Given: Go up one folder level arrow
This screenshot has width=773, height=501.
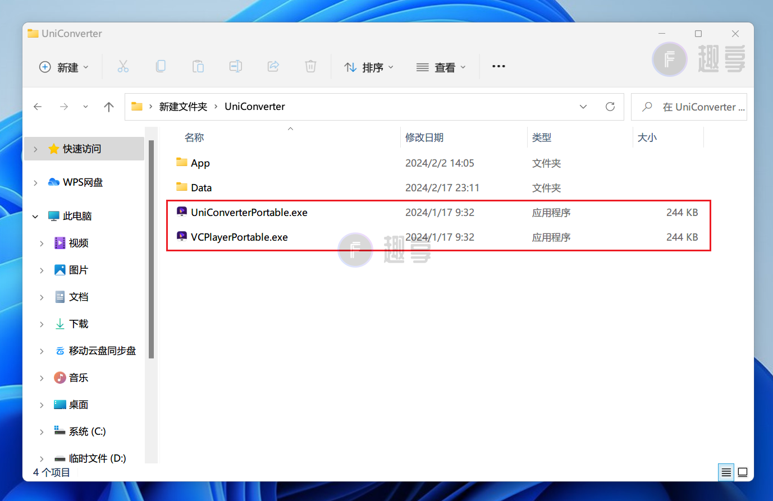Looking at the screenshot, I should click(109, 107).
